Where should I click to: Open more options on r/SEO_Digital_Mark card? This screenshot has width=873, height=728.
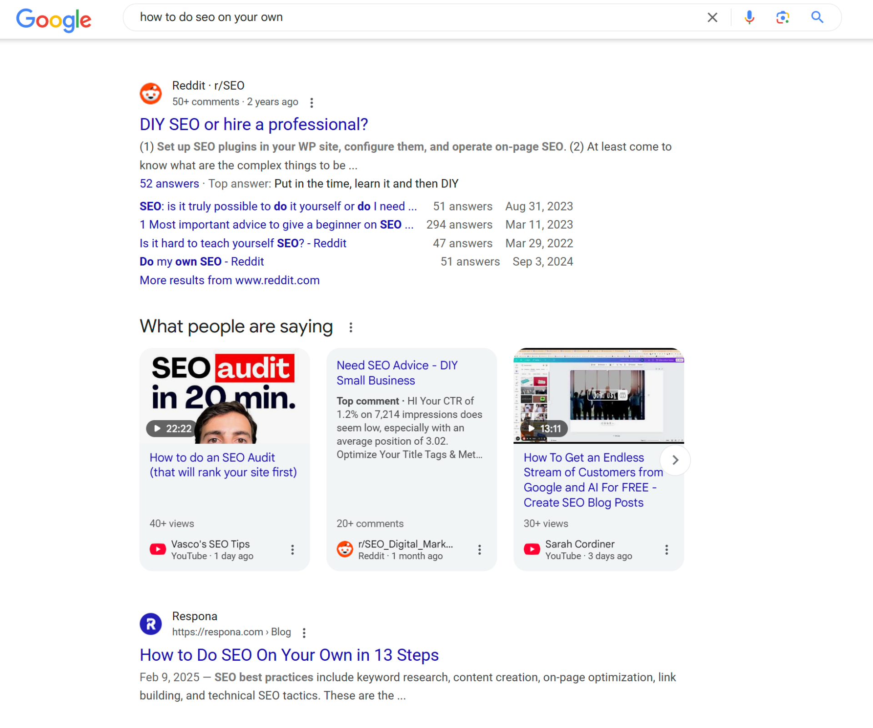click(x=479, y=550)
